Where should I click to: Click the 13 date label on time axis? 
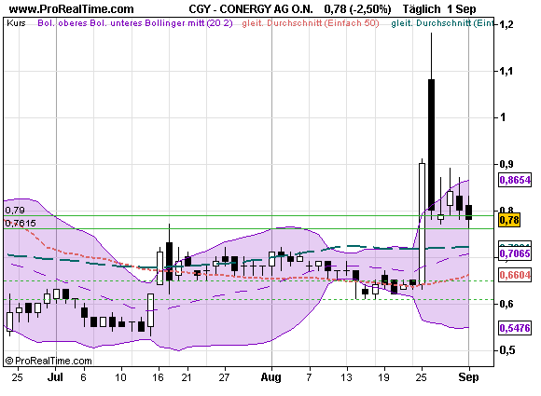coord(346,377)
